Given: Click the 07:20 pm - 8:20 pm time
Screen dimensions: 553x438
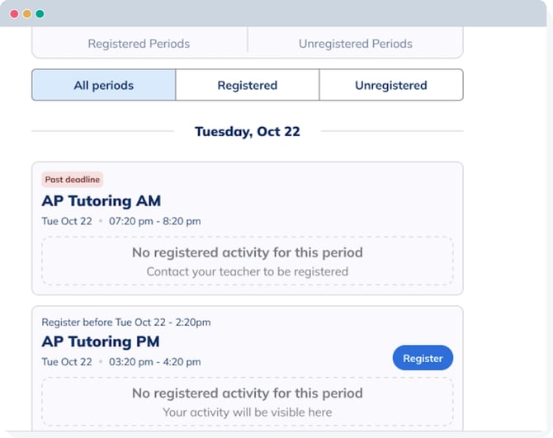Looking at the screenshot, I should pos(154,221).
